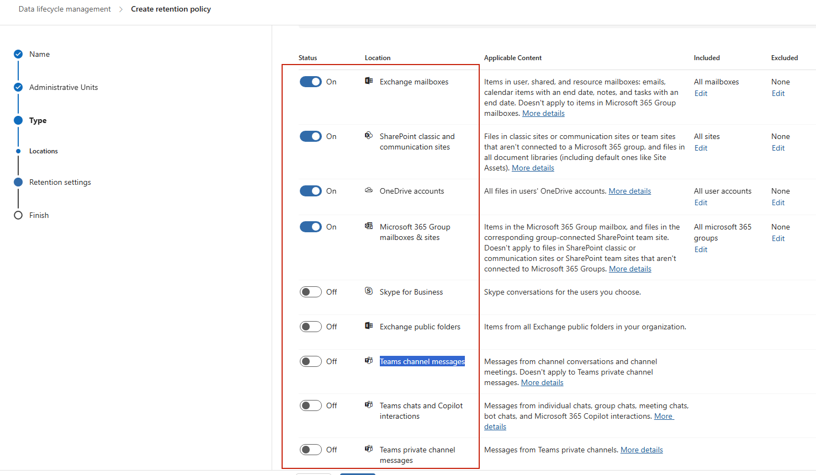Click the Teams chats and Copilot interactions icon
The image size is (816, 475).
tap(368, 405)
